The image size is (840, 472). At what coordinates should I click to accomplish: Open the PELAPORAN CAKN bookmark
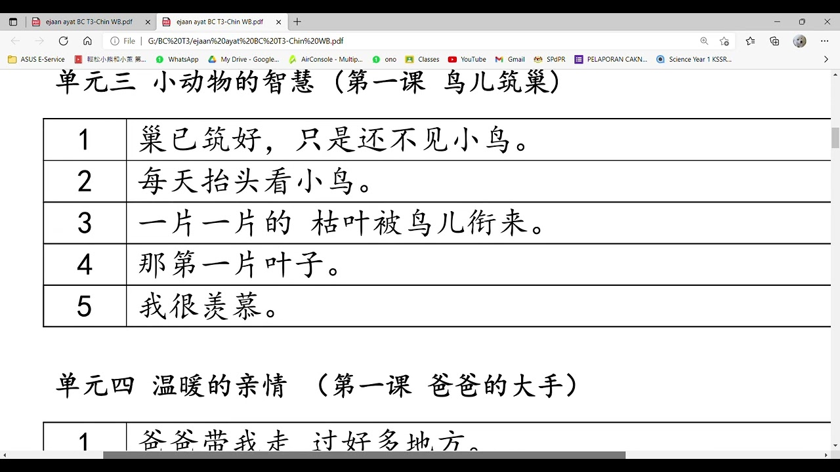[611, 59]
